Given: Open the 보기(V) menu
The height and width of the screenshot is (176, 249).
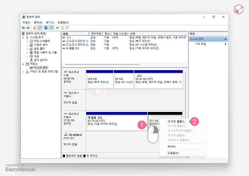Looking at the screenshot, I should pyautogui.click(x=50, y=23).
